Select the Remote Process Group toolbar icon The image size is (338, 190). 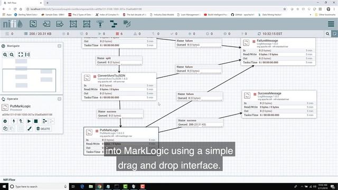coord(87,24)
